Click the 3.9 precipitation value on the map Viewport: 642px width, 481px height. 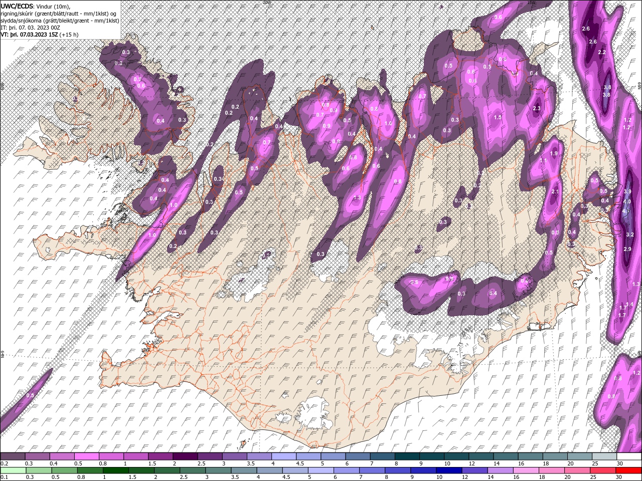(627, 192)
